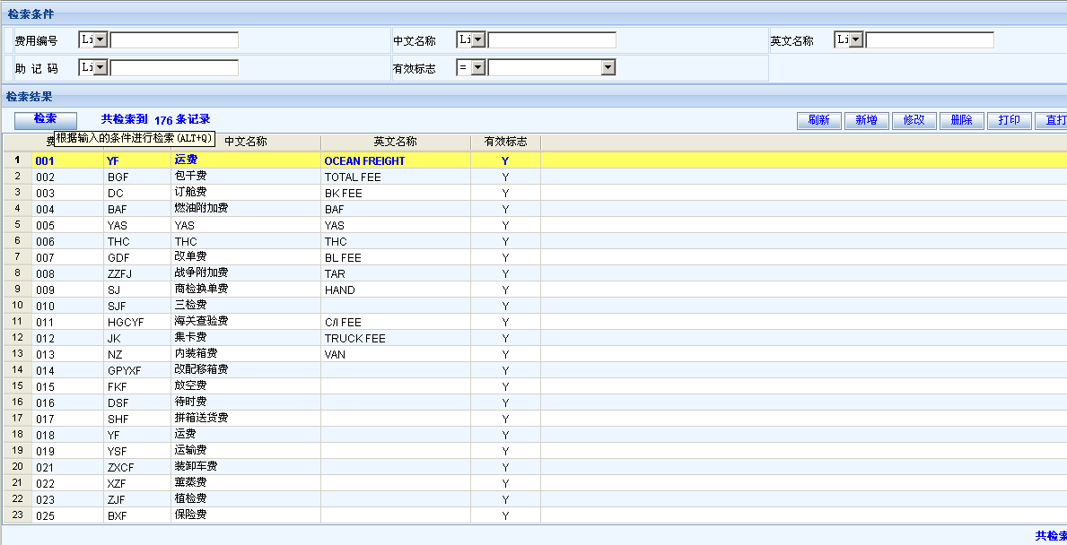Focus the 中文名称 text input field
The height and width of the screenshot is (545, 1067).
point(552,39)
